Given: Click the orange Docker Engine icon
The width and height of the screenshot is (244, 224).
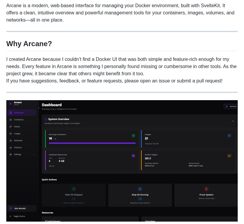Looking at the screenshot, I should click(x=229, y=156).
